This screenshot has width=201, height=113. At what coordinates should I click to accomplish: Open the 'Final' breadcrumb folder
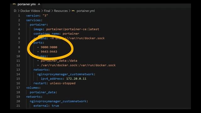[47, 11]
